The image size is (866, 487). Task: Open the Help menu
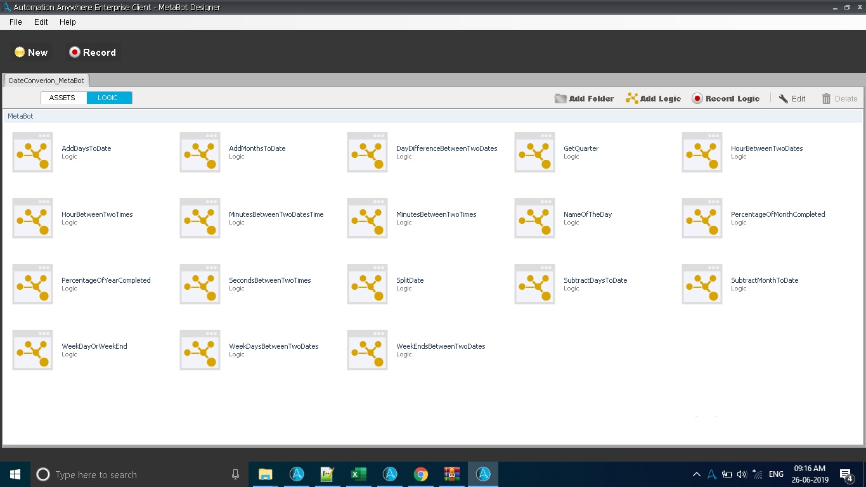pos(68,22)
